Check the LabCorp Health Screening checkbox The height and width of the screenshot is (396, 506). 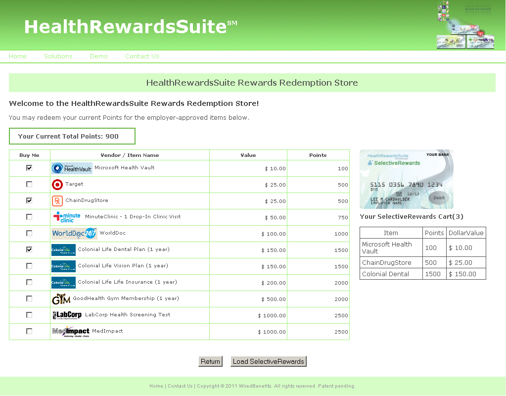point(29,315)
